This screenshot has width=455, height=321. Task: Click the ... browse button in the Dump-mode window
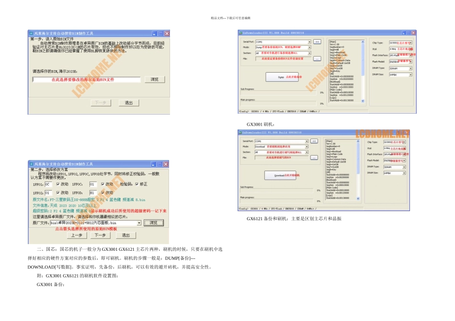pyautogui.click(x=317, y=59)
